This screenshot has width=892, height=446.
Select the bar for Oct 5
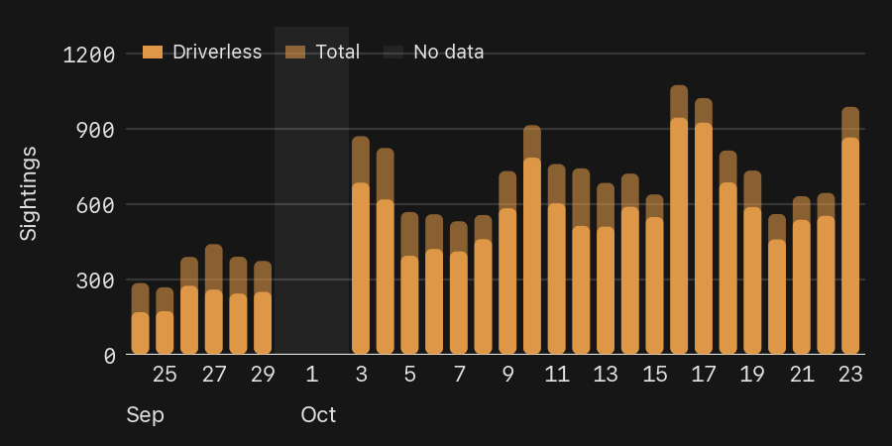(409, 283)
